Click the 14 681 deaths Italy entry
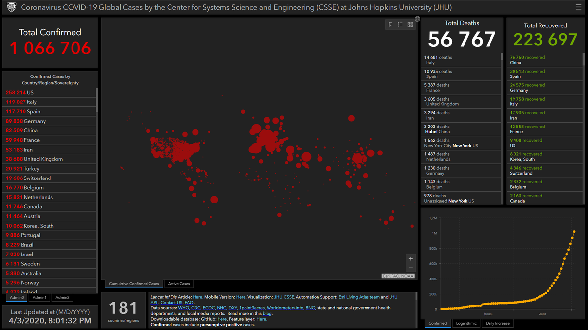588x330 pixels. [461, 60]
